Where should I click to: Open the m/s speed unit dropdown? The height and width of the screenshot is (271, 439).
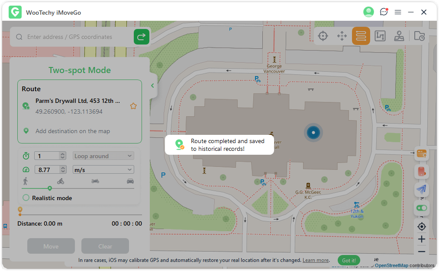[x=103, y=170]
